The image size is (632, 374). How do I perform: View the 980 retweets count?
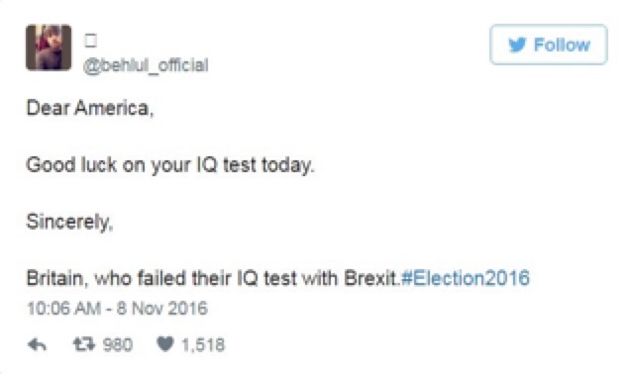coord(117,345)
